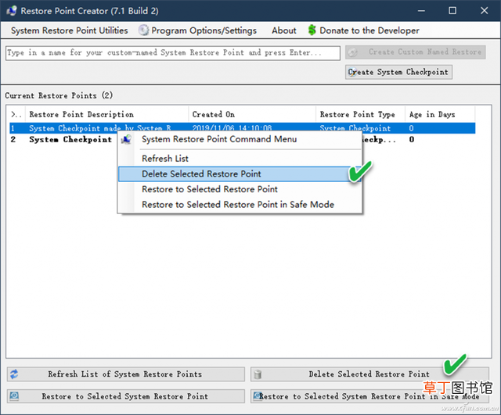Click the trash can icon

click(x=258, y=374)
